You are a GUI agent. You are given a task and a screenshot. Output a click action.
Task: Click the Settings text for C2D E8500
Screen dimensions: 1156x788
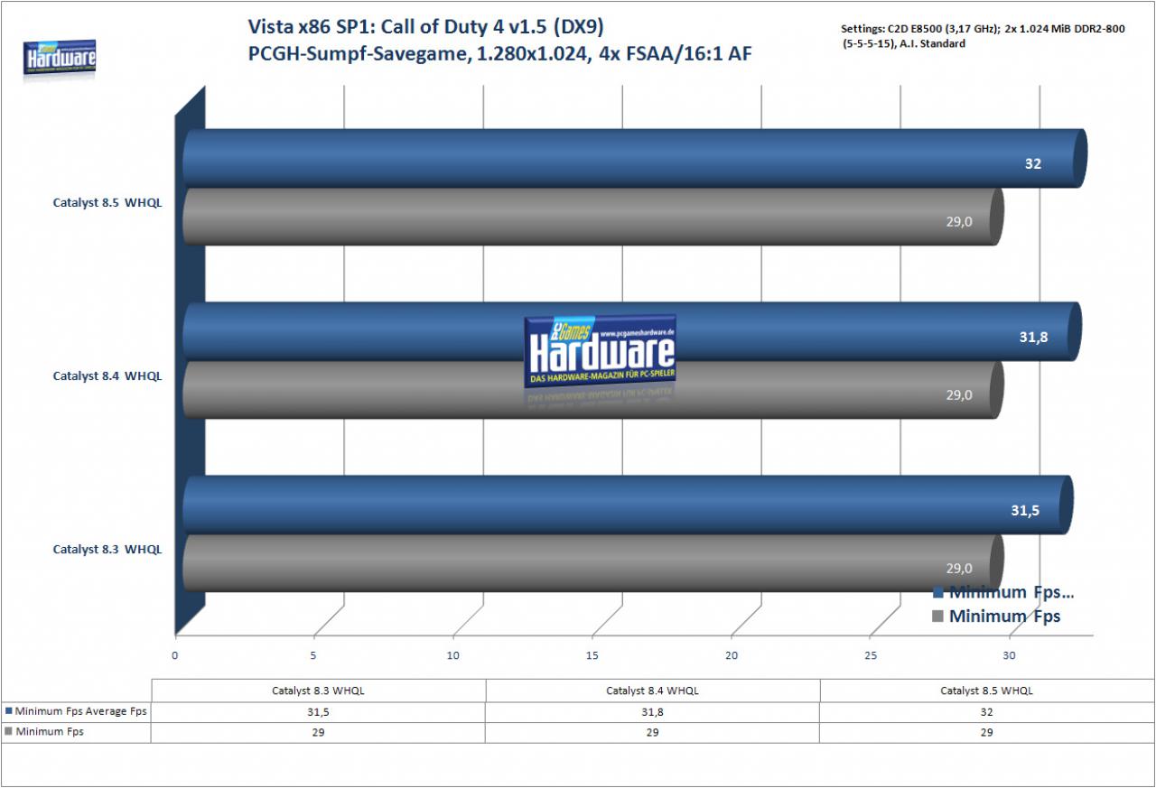click(x=983, y=35)
